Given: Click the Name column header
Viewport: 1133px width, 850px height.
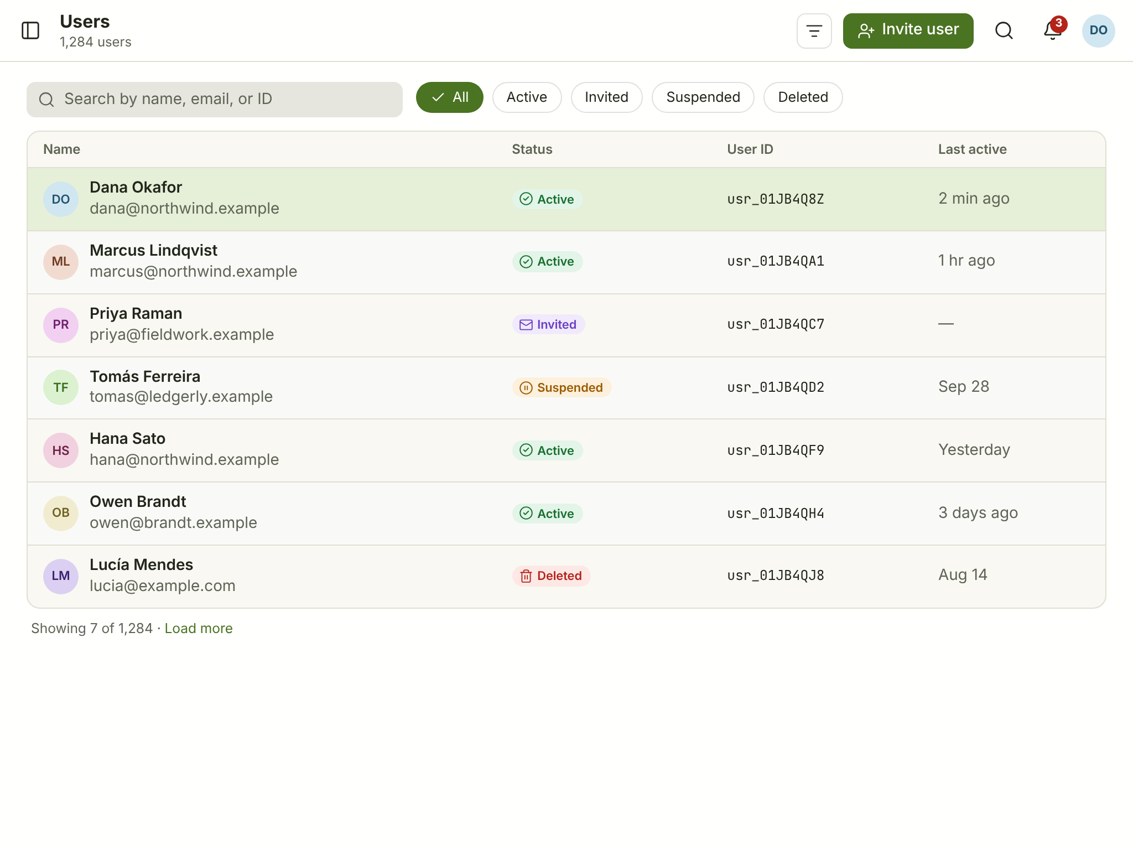Looking at the screenshot, I should point(62,149).
